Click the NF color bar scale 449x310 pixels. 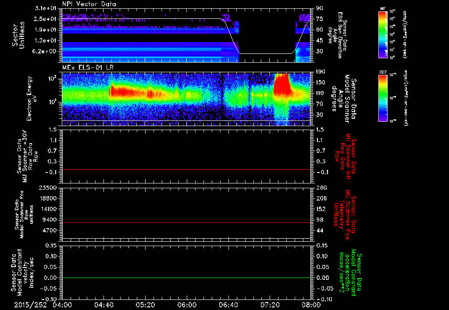[x=383, y=35]
